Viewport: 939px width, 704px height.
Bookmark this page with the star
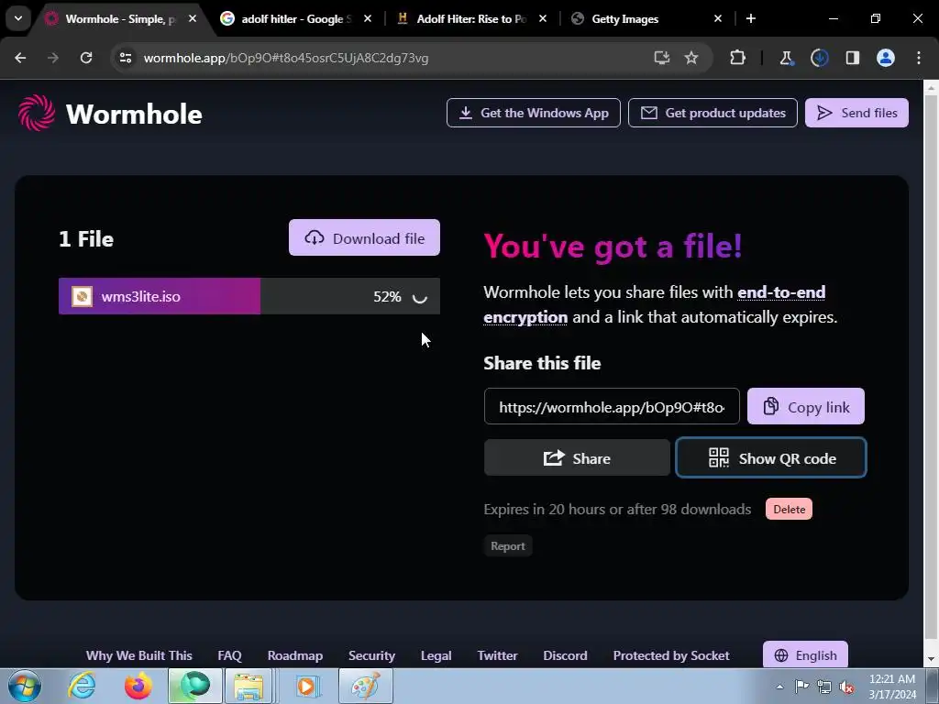point(691,58)
